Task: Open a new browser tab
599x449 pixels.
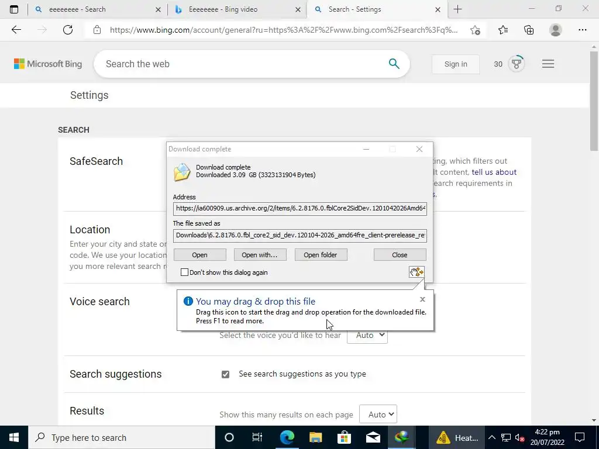Action: pos(457,9)
